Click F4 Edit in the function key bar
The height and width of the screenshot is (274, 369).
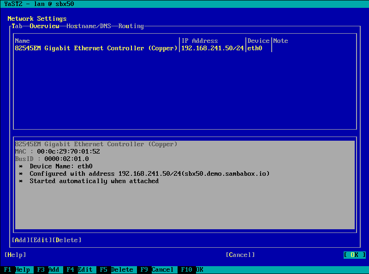click(x=79, y=270)
